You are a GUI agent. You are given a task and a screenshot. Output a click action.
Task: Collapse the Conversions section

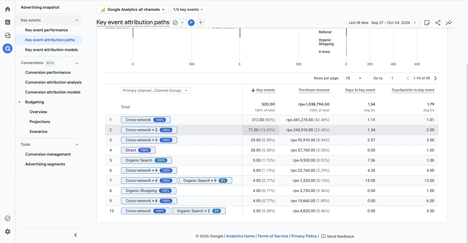(x=77, y=63)
